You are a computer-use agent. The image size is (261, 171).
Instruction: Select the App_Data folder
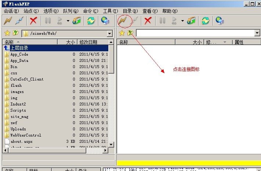click(x=56, y=60)
